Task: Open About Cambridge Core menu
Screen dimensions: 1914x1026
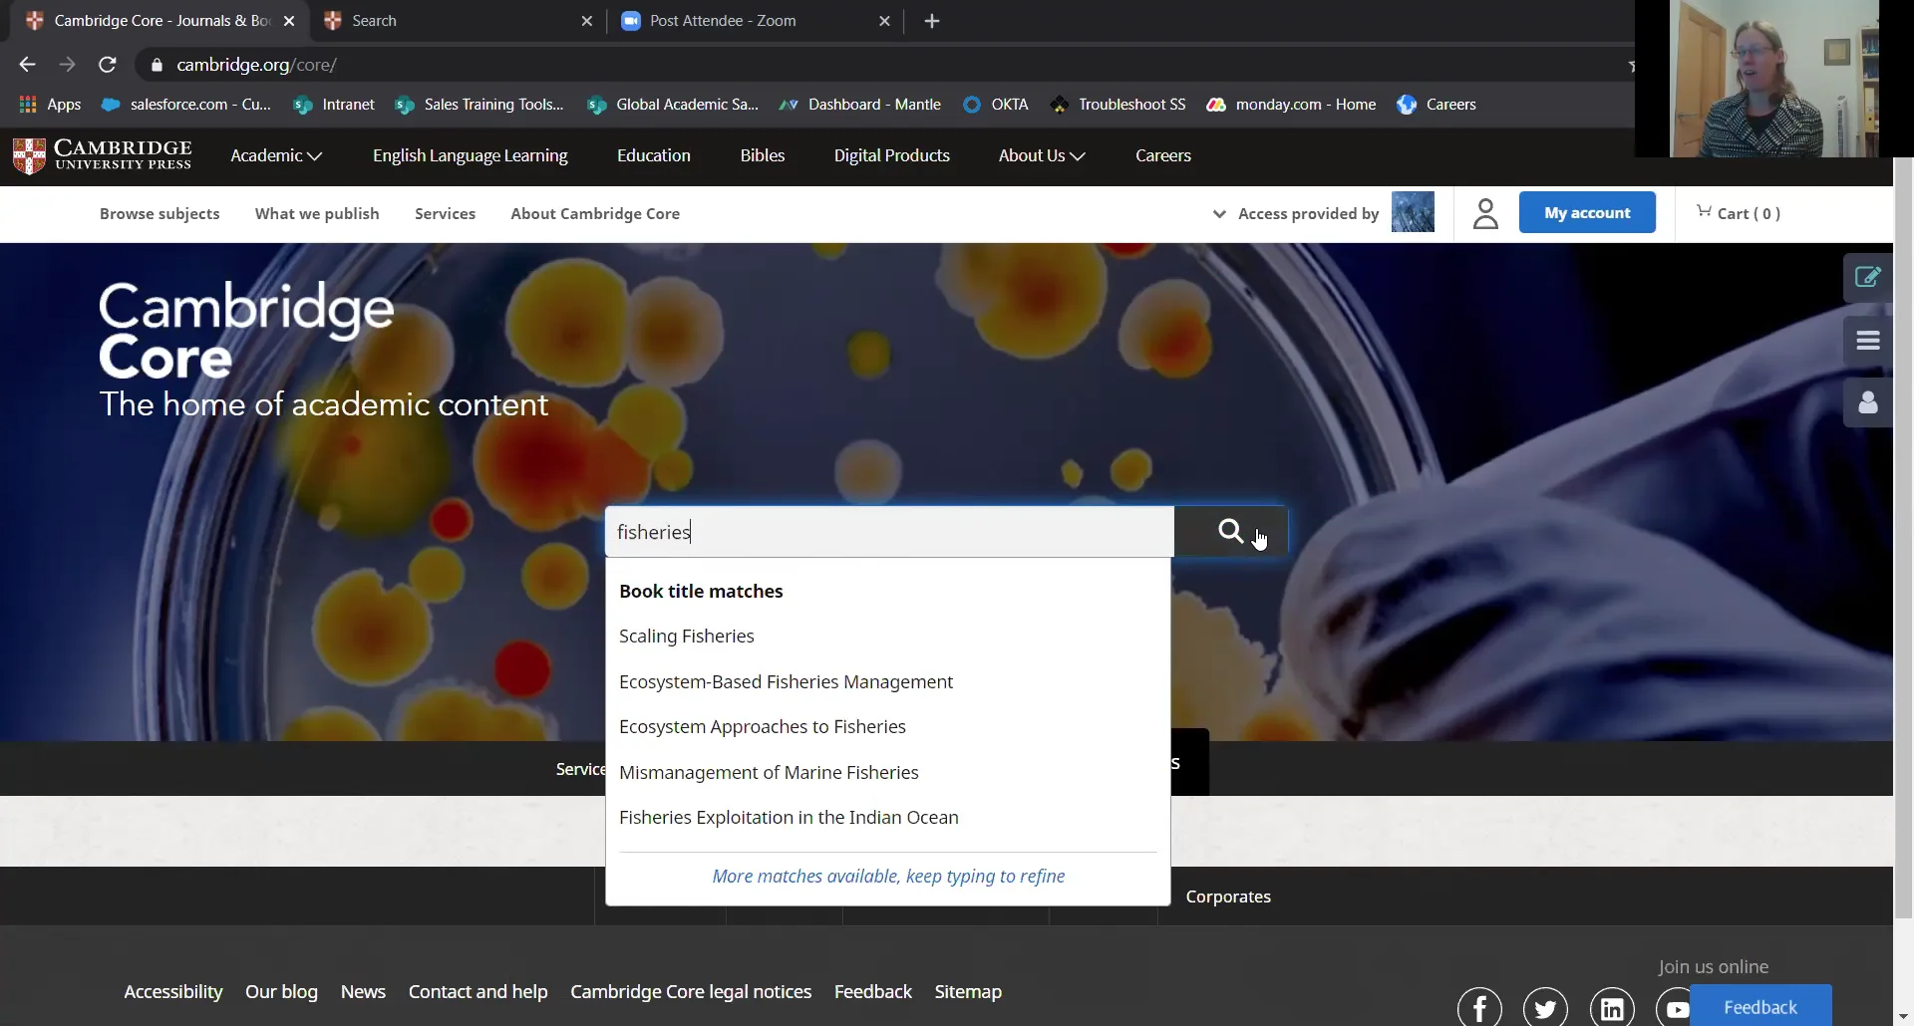Action: [x=595, y=213]
